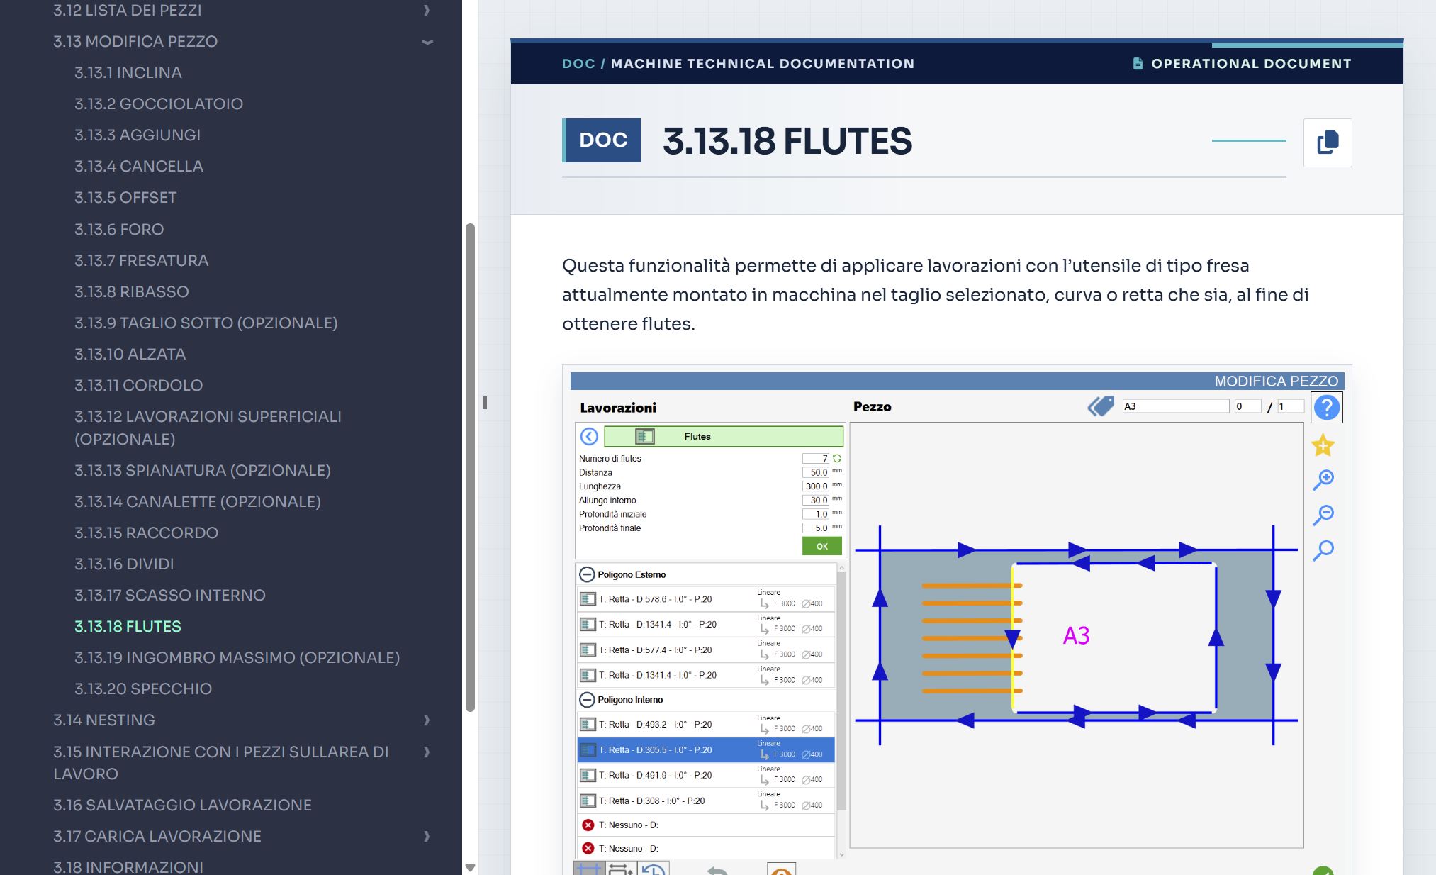Open 3.13.17 Scasso Interno
Viewport: 1436px width, 875px height.
tap(170, 595)
